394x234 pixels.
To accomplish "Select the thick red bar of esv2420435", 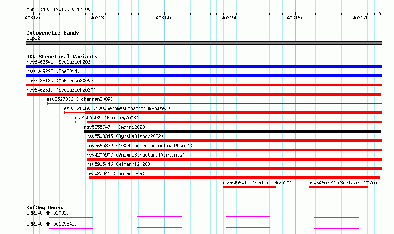I will click(x=234, y=122).
